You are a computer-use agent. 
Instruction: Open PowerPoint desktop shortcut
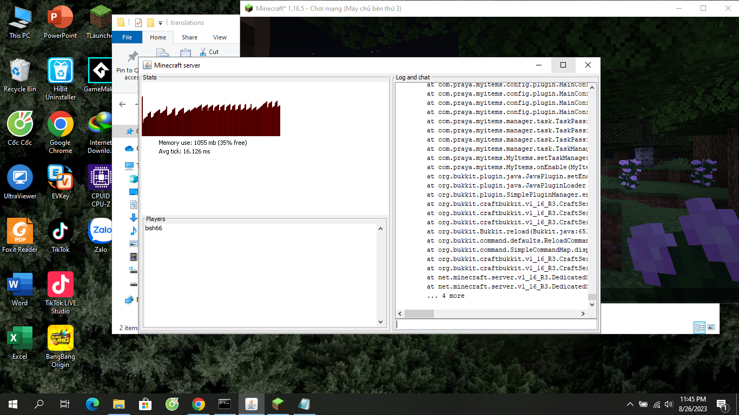60,22
